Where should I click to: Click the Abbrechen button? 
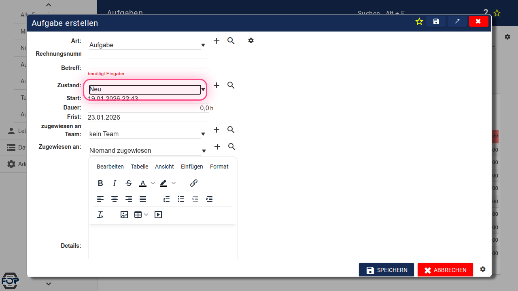tap(445, 270)
